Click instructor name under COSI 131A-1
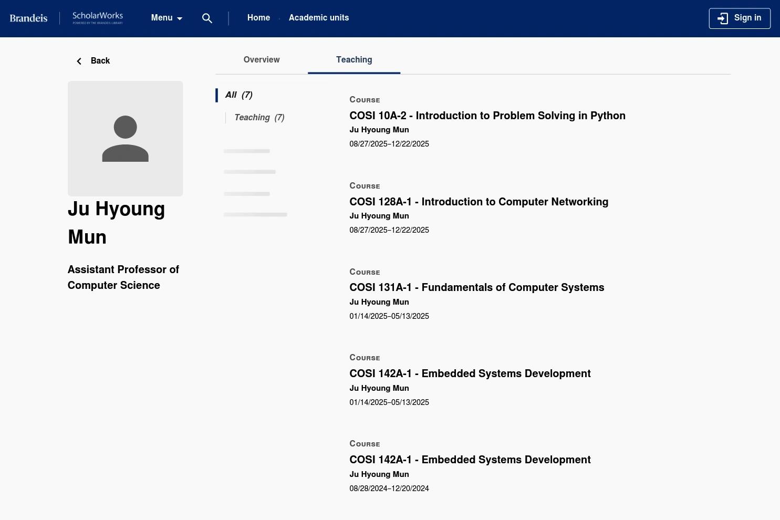The height and width of the screenshot is (520, 780). pos(379,302)
